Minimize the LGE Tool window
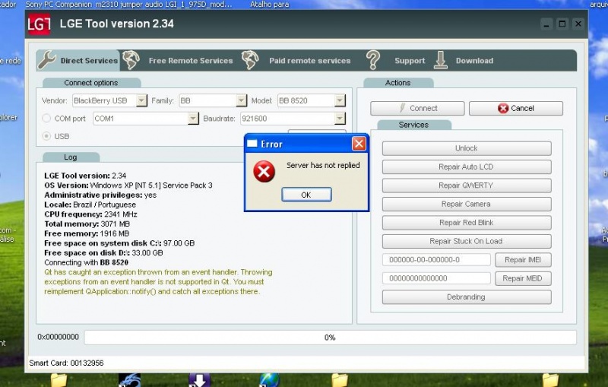608x387 pixels. pos(546,24)
